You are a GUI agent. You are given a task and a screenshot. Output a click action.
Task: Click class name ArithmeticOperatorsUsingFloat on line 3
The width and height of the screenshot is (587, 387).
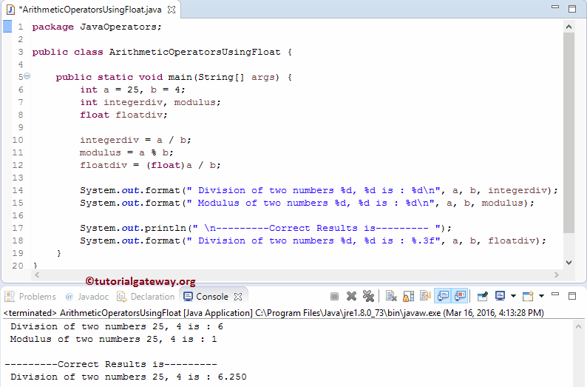pos(194,52)
